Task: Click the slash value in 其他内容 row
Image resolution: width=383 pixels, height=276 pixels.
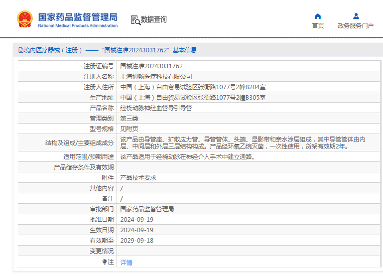Action: (x=122, y=188)
